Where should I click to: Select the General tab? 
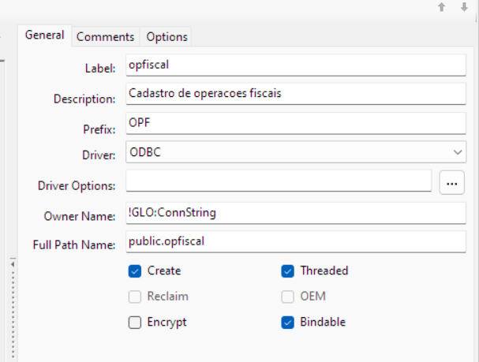tap(44, 35)
